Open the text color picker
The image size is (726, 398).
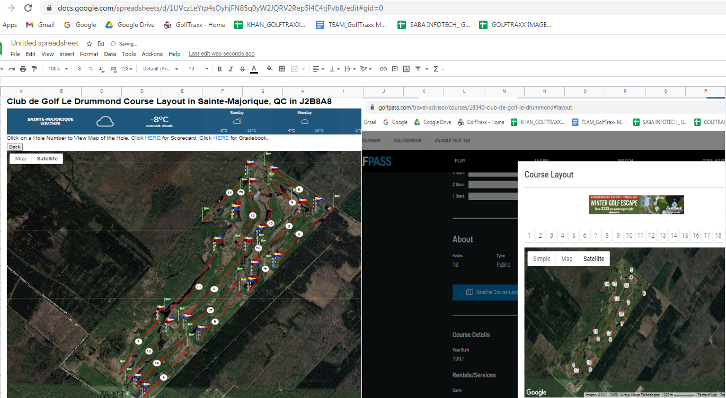coord(254,69)
